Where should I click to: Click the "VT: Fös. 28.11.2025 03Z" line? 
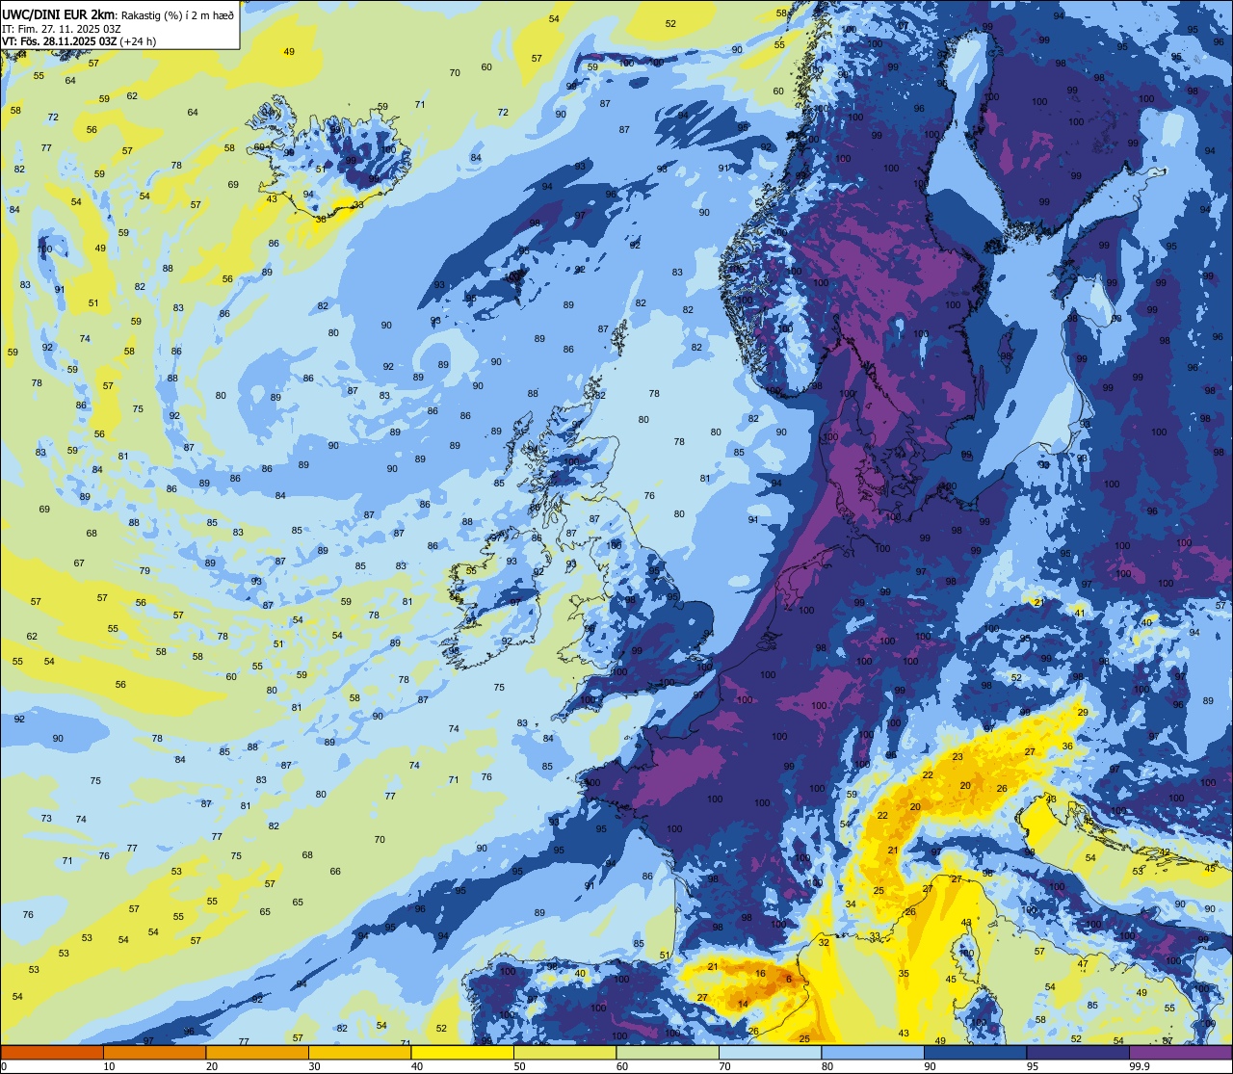click(x=60, y=41)
